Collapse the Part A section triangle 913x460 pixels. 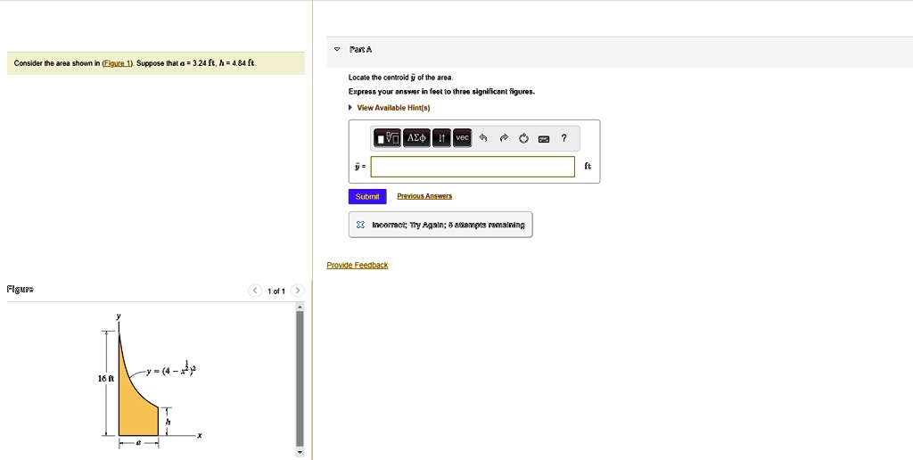coord(336,49)
